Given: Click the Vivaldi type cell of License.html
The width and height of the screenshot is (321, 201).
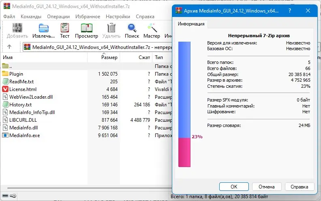Looking at the screenshot, I should (x=163, y=89).
